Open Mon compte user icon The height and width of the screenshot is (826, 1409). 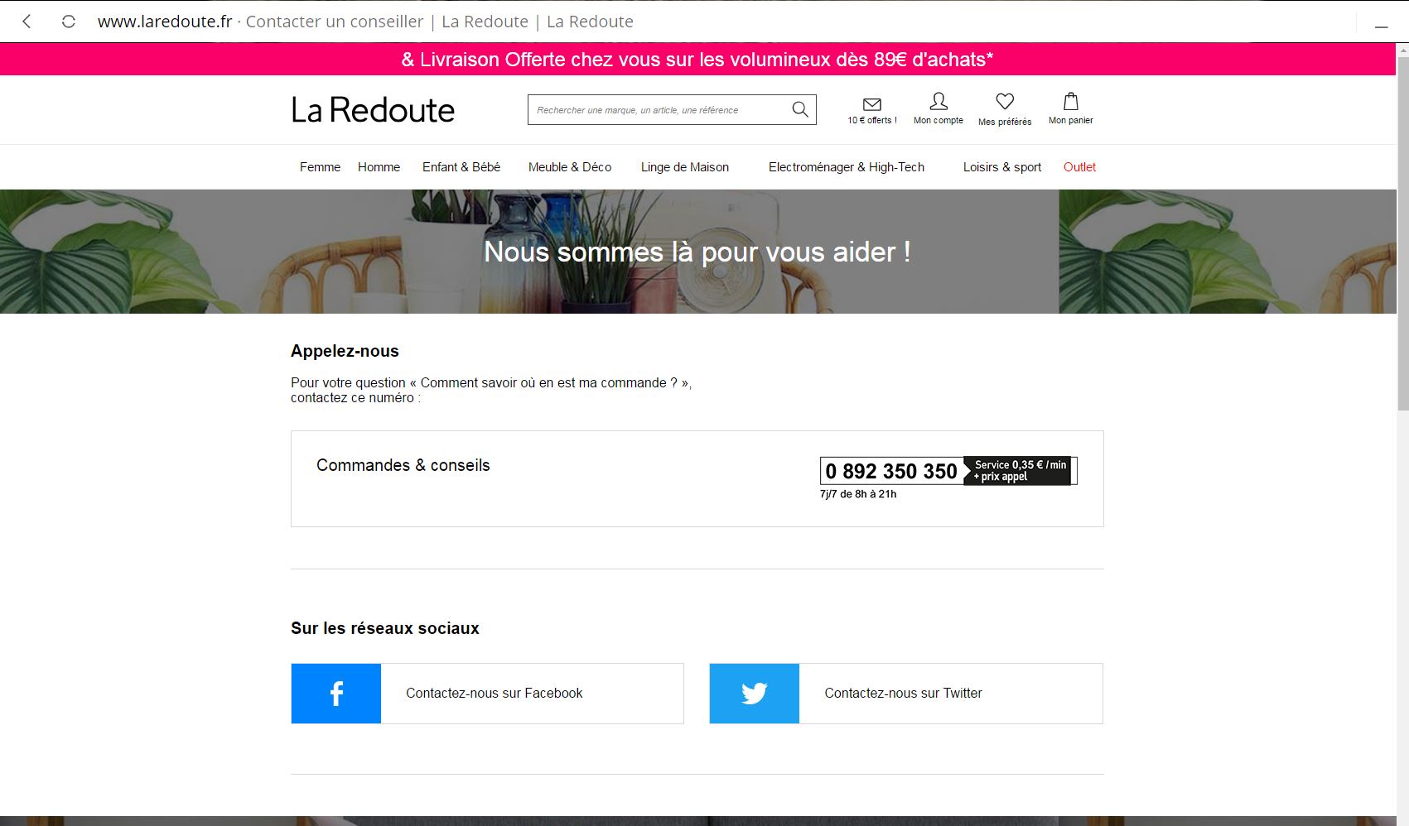[x=938, y=102]
